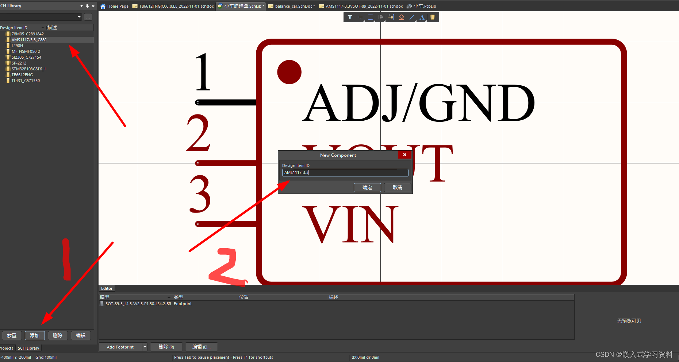Click the 放置 (Place) button
The image size is (679, 362).
pos(12,335)
